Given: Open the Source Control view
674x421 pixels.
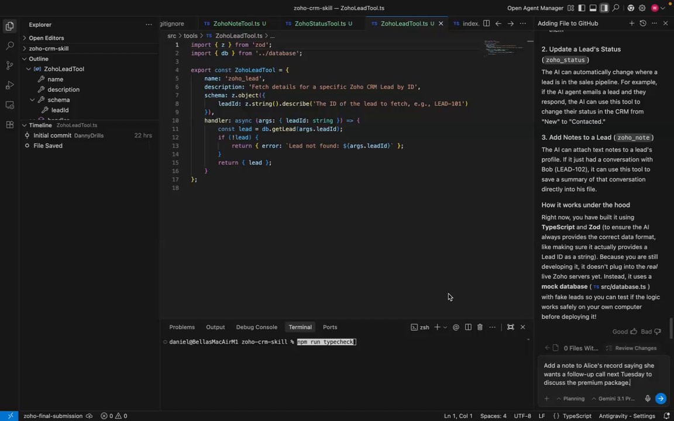Looking at the screenshot, I should coord(9,65).
